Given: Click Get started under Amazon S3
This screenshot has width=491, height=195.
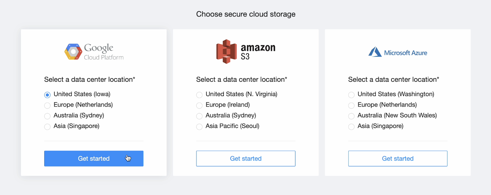Looking at the screenshot, I should (x=246, y=159).
